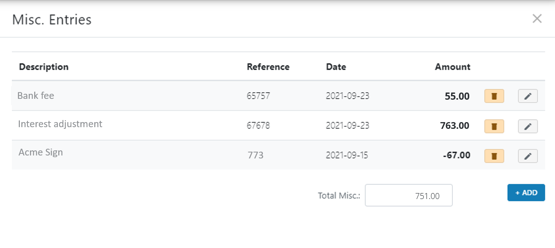Add a new miscellaneous entry
Screen dimensions: 555x248
tap(526, 192)
